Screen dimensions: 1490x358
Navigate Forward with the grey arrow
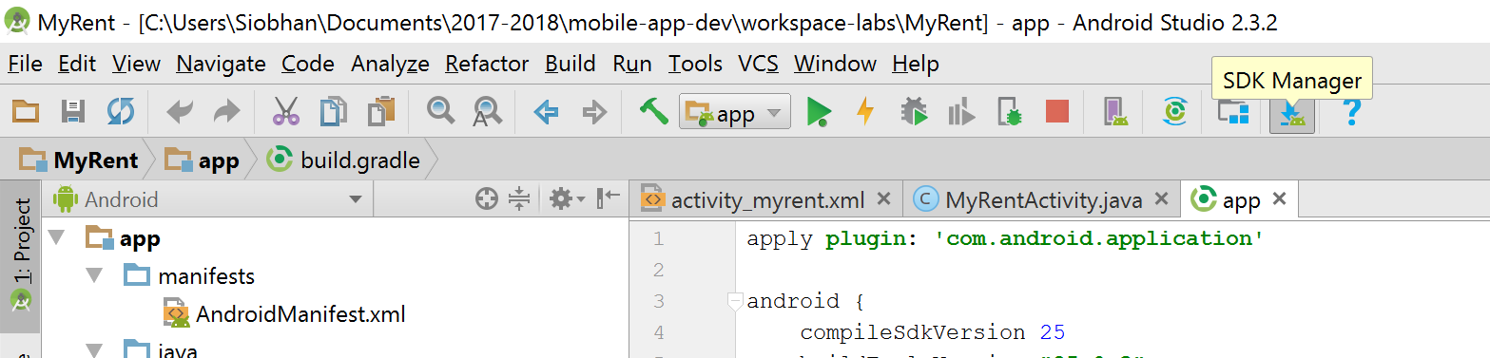coord(594,113)
